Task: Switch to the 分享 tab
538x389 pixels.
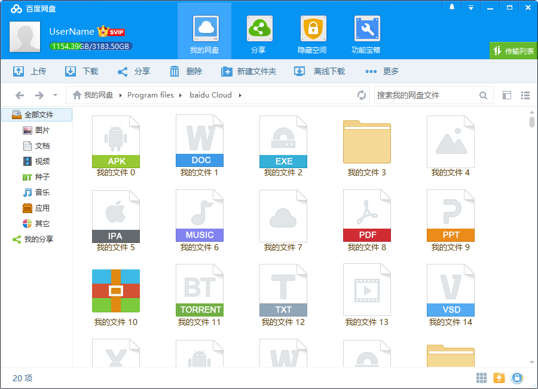Action: pyautogui.click(x=258, y=35)
